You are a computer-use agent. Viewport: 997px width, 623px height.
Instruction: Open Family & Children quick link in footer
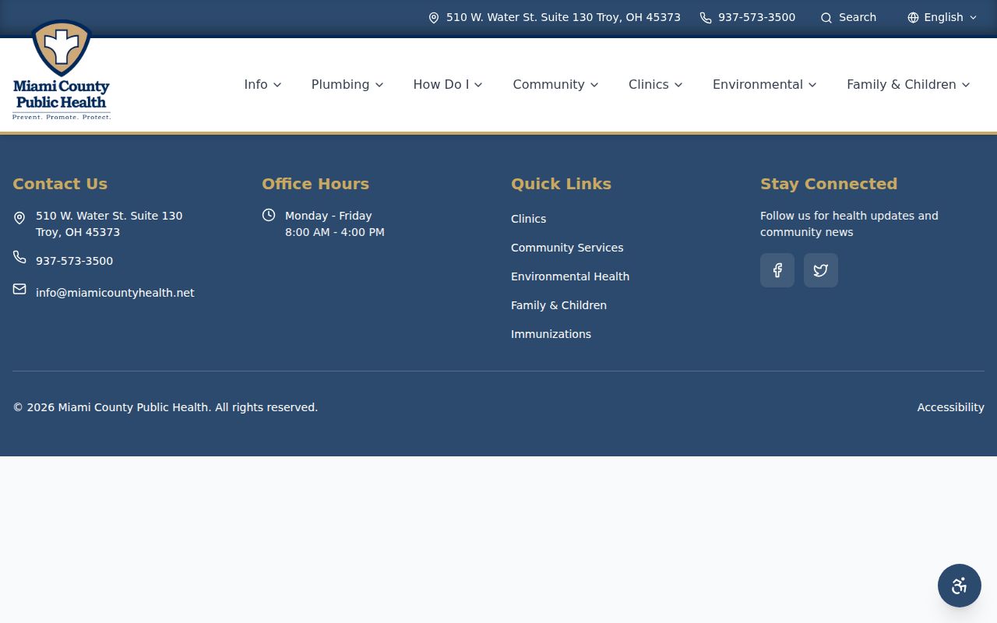[558, 305]
